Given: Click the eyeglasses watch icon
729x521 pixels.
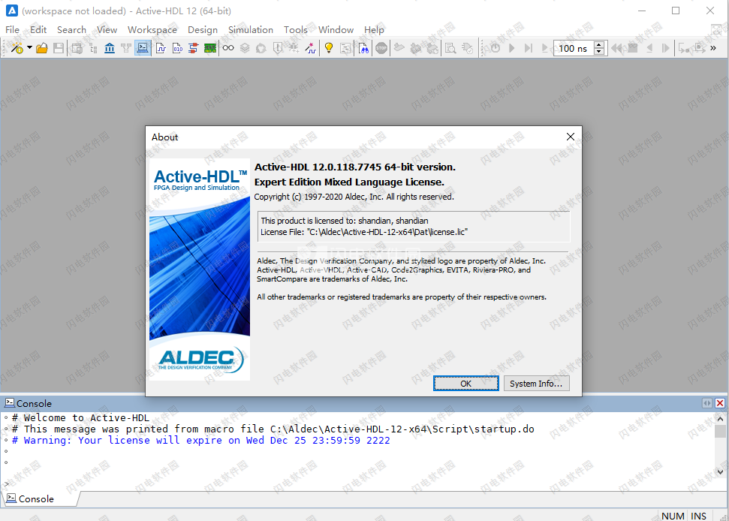Looking at the screenshot, I should tap(228, 48).
